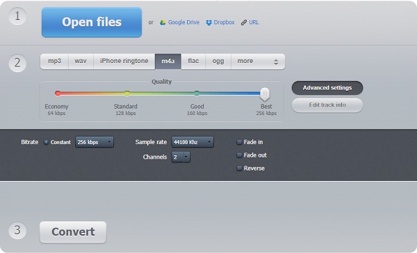The height and width of the screenshot is (253, 417).
Task: Select the flac format tab
Action: point(193,61)
